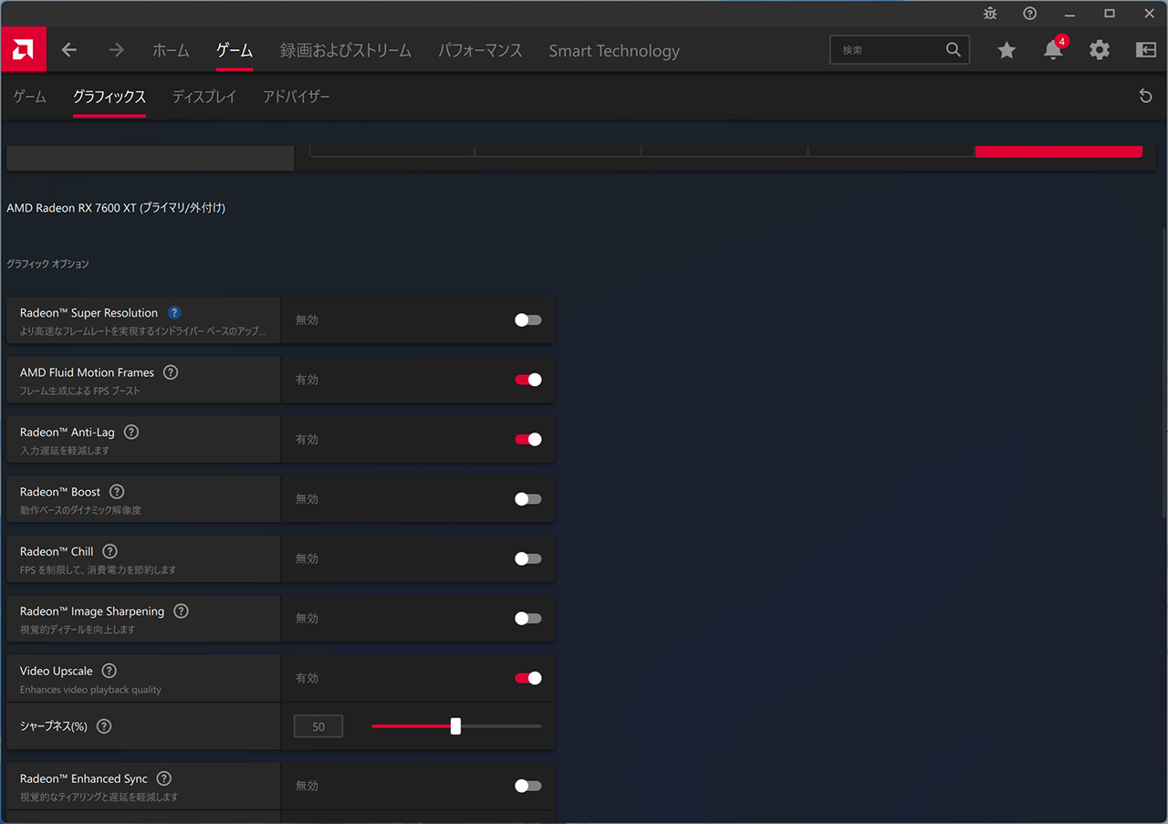This screenshot has height=824, width=1168.
Task: Show AMD Fluid Motion Frames help
Action: pyautogui.click(x=171, y=372)
